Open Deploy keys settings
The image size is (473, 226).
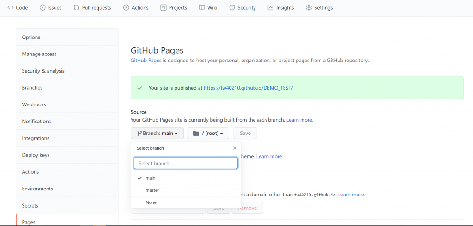point(67,155)
